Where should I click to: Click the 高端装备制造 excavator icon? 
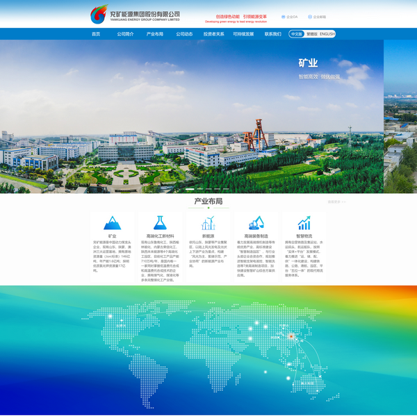pos(256,222)
